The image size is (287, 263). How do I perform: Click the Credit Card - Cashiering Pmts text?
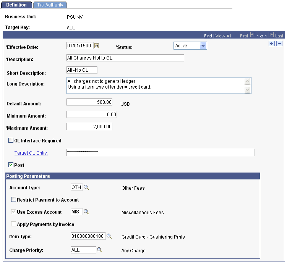point(153,237)
